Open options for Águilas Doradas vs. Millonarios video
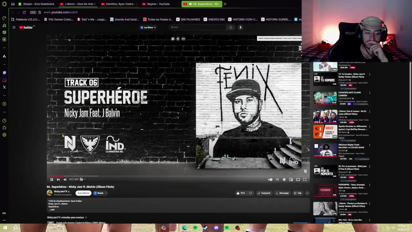This screenshot has height=232, width=412. pos(370,127)
